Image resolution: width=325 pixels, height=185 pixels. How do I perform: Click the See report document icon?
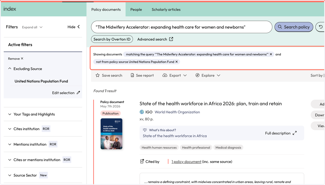point(132,75)
